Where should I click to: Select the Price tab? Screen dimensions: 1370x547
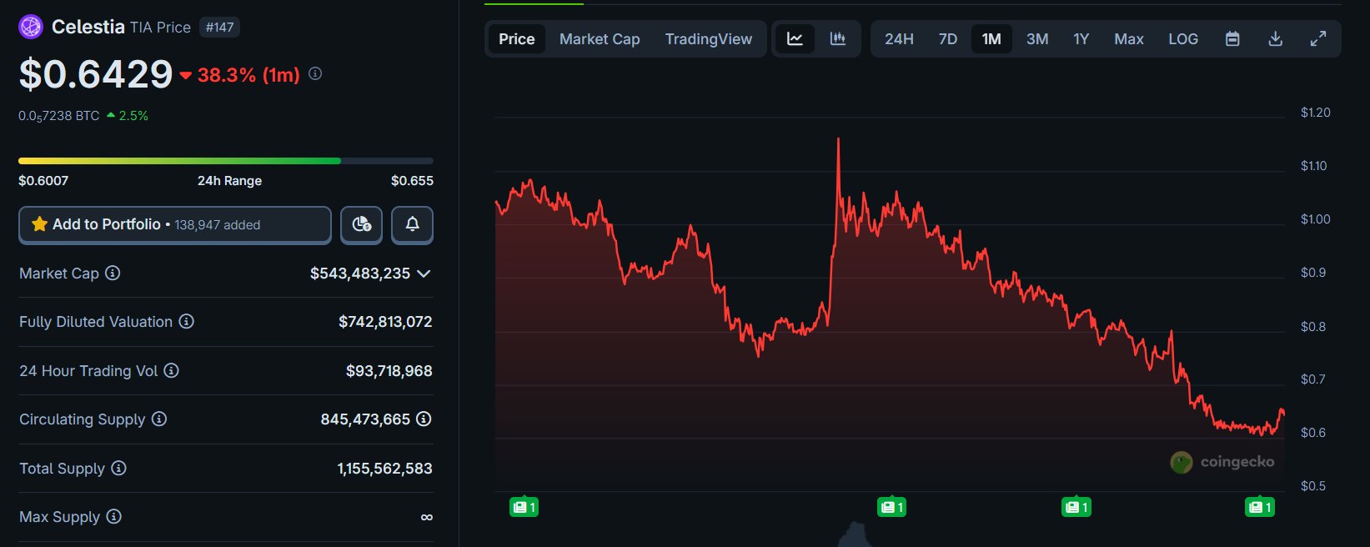tap(517, 39)
